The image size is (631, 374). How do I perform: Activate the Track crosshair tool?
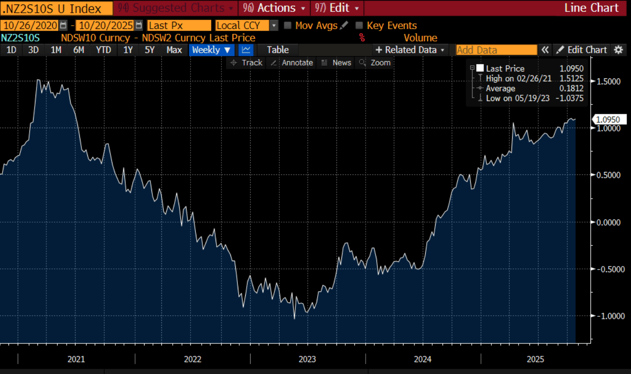[x=247, y=63]
